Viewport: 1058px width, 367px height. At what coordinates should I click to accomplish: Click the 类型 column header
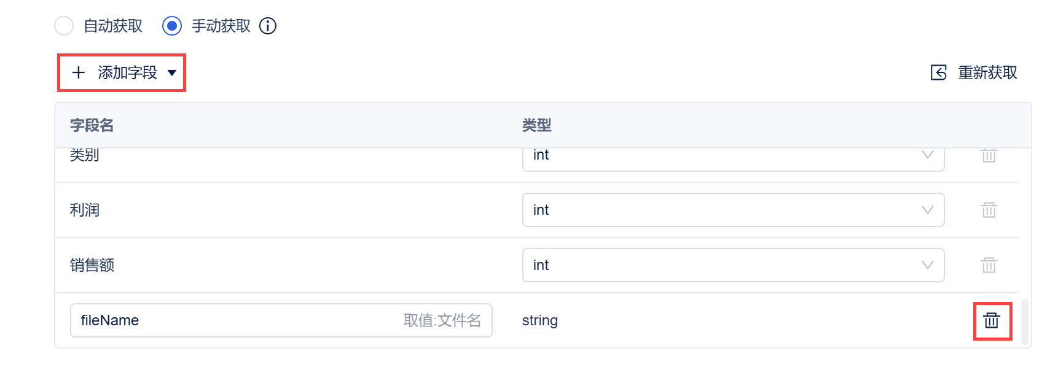pyautogui.click(x=536, y=125)
